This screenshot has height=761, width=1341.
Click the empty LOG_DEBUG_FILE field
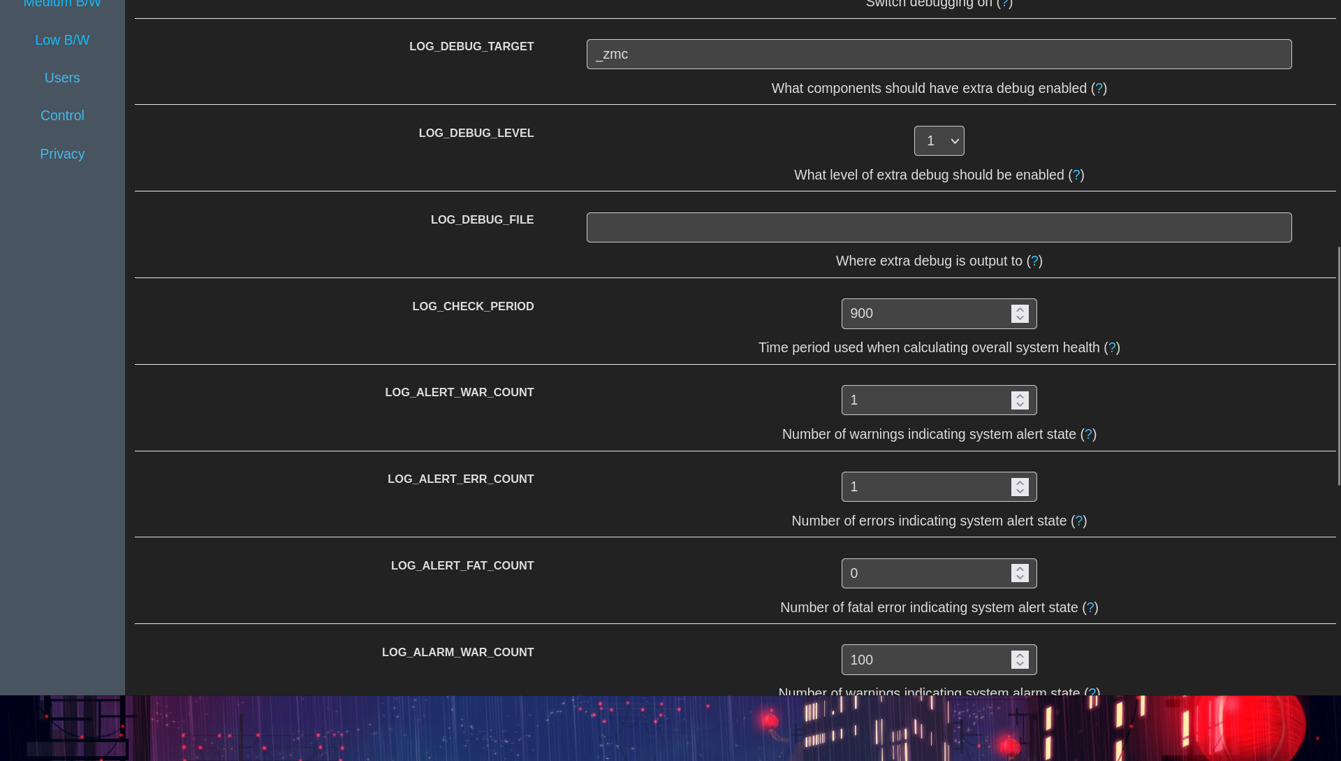tap(939, 228)
